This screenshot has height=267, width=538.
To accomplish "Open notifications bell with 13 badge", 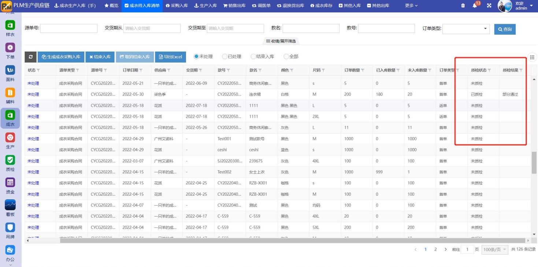I will pyautogui.click(x=475, y=5).
